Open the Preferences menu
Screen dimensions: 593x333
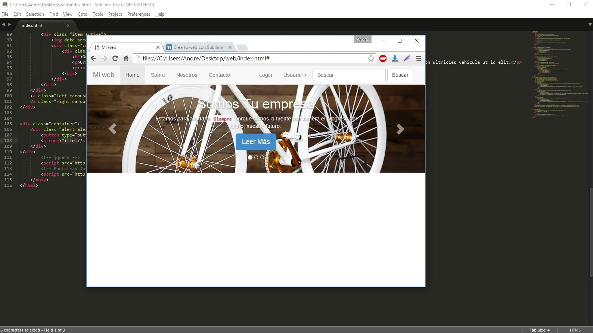pyautogui.click(x=139, y=14)
